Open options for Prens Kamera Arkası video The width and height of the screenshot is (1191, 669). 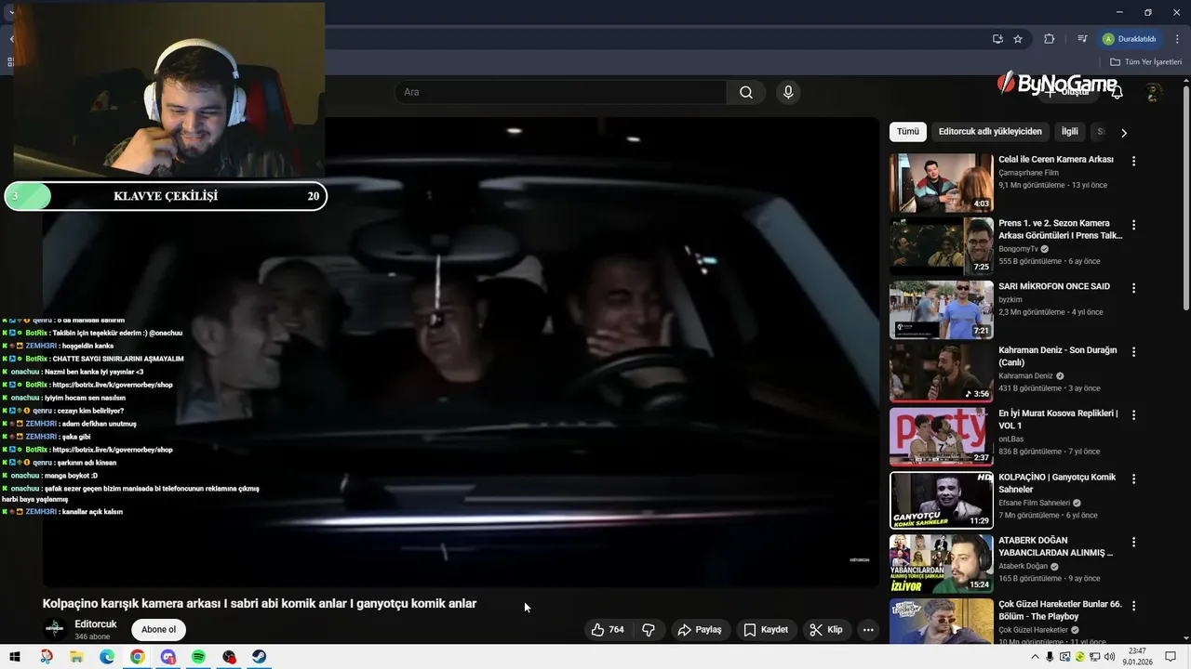coord(1133,225)
